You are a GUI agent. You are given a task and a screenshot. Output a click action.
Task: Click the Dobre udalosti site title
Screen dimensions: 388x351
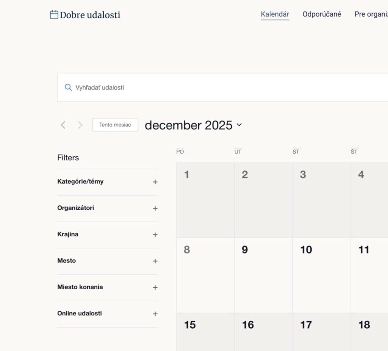click(90, 15)
